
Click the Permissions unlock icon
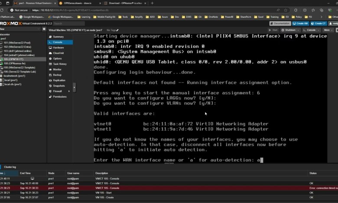point(50,97)
